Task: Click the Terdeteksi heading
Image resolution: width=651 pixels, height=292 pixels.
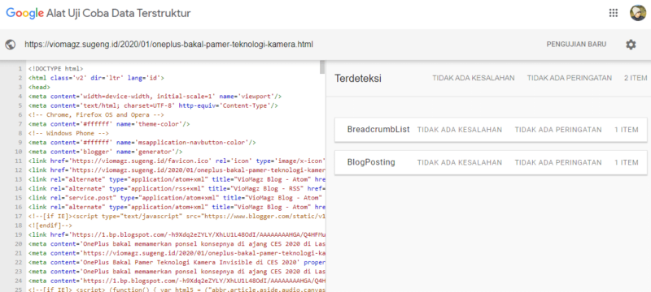Action: [x=358, y=78]
